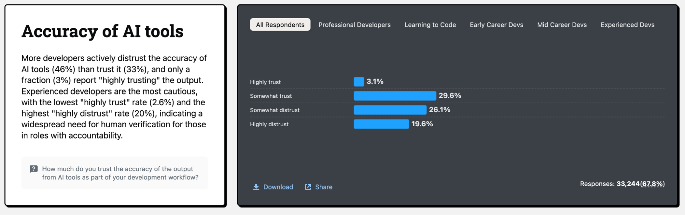Click the Highly trust row label
Viewport: 685px width, 215px height.
(265, 82)
